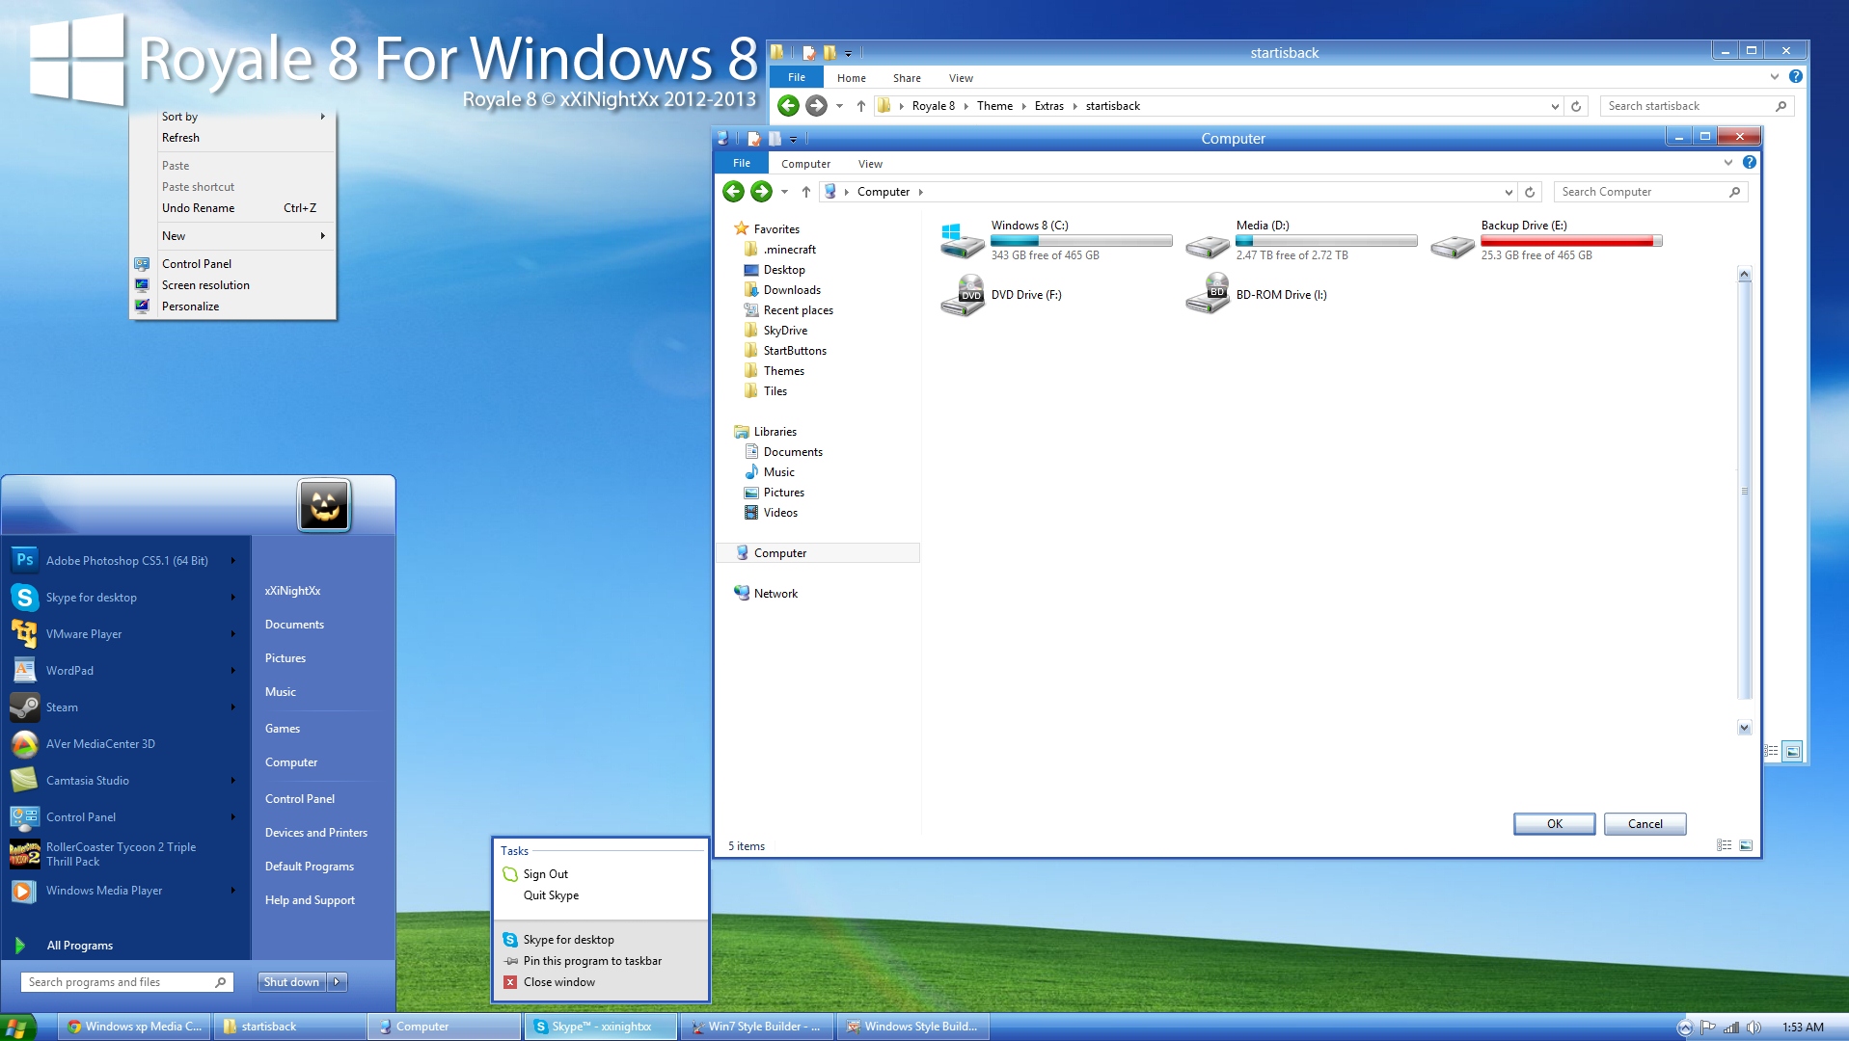1849x1041 pixels.
Task: Select Refresh in context menu
Action: tap(232, 138)
